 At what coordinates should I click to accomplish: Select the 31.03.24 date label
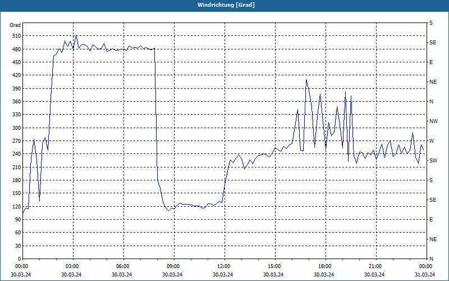[425, 275]
